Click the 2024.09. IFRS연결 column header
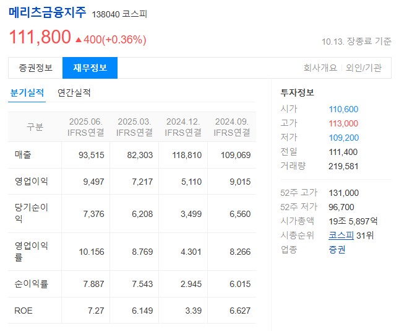 point(232,126)
